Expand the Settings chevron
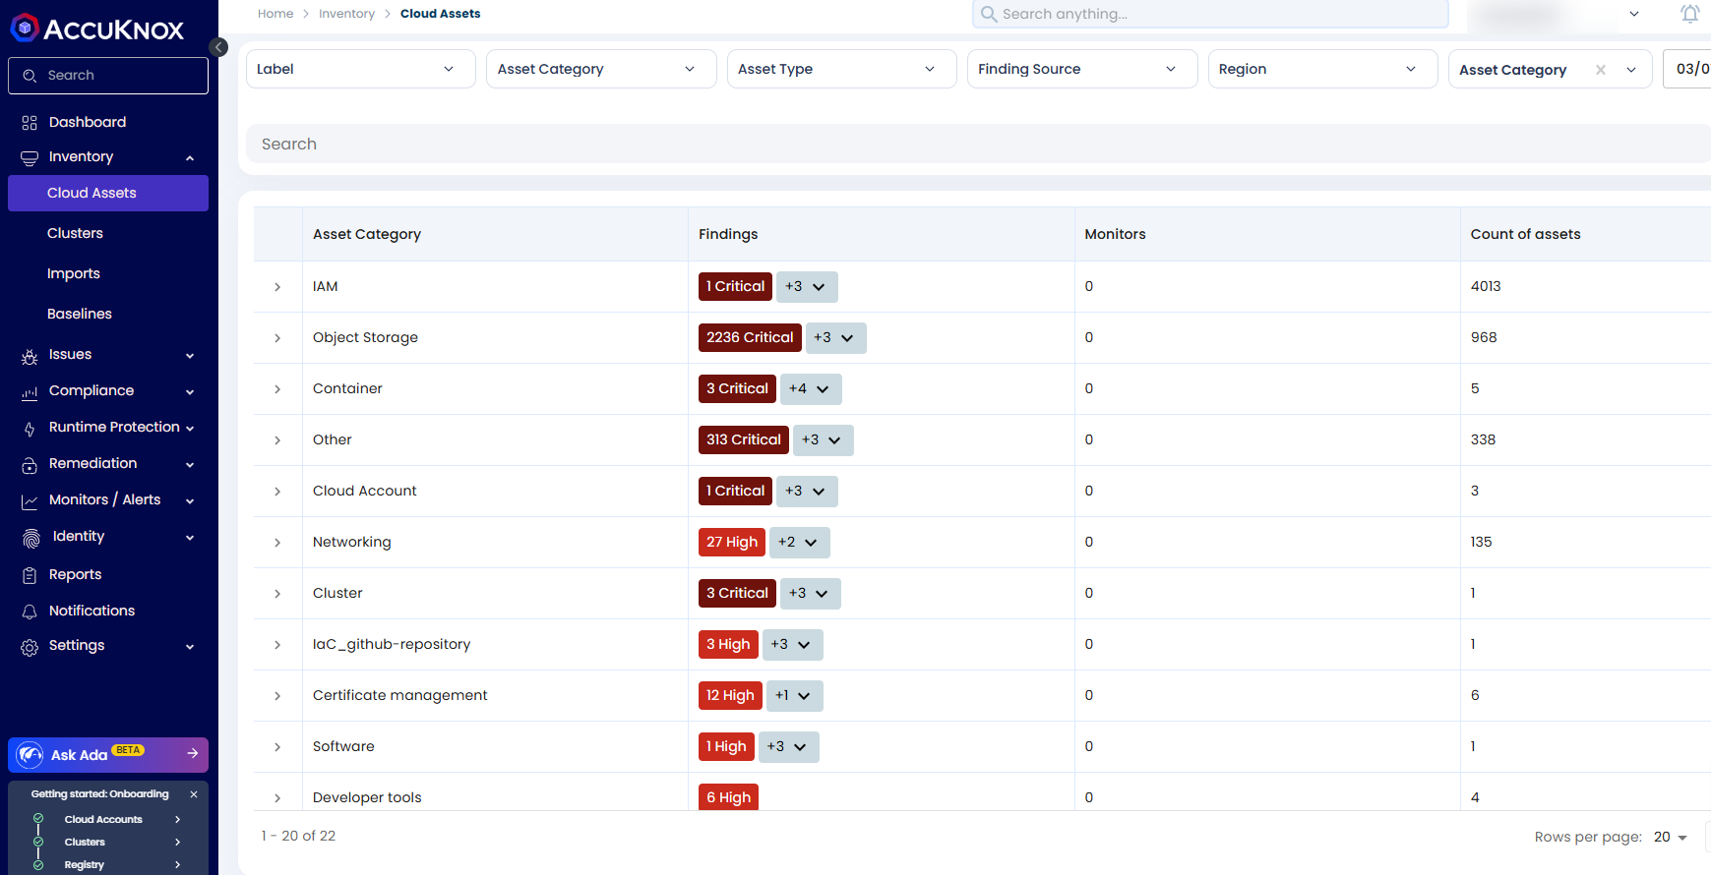The width and height of the screenshot is (1711, 875). click(190, 647)
